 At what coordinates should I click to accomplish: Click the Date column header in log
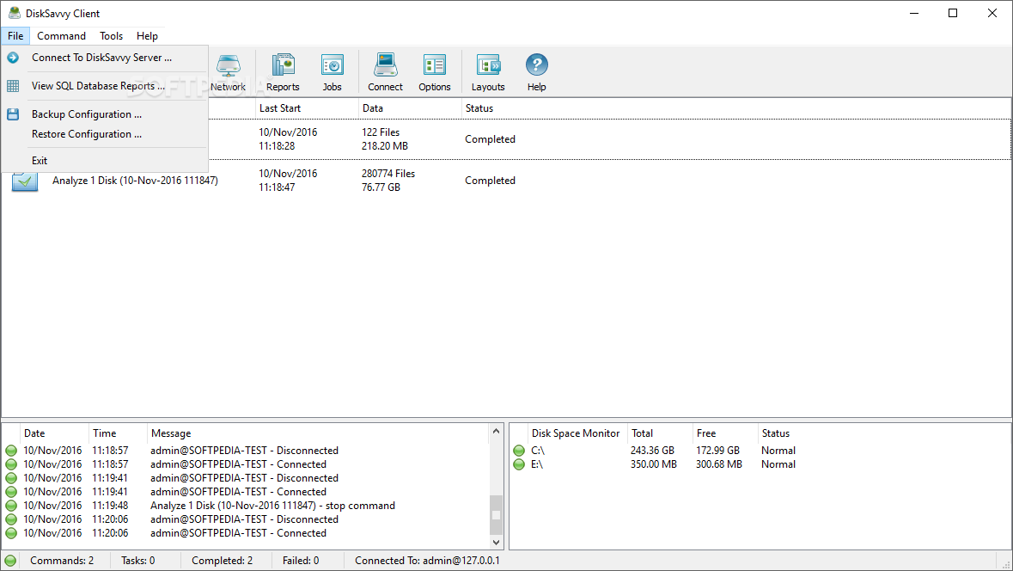(53, 433)
